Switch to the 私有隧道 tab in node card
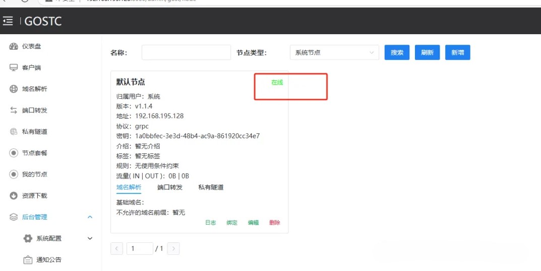541x271 pixels. 211,188
